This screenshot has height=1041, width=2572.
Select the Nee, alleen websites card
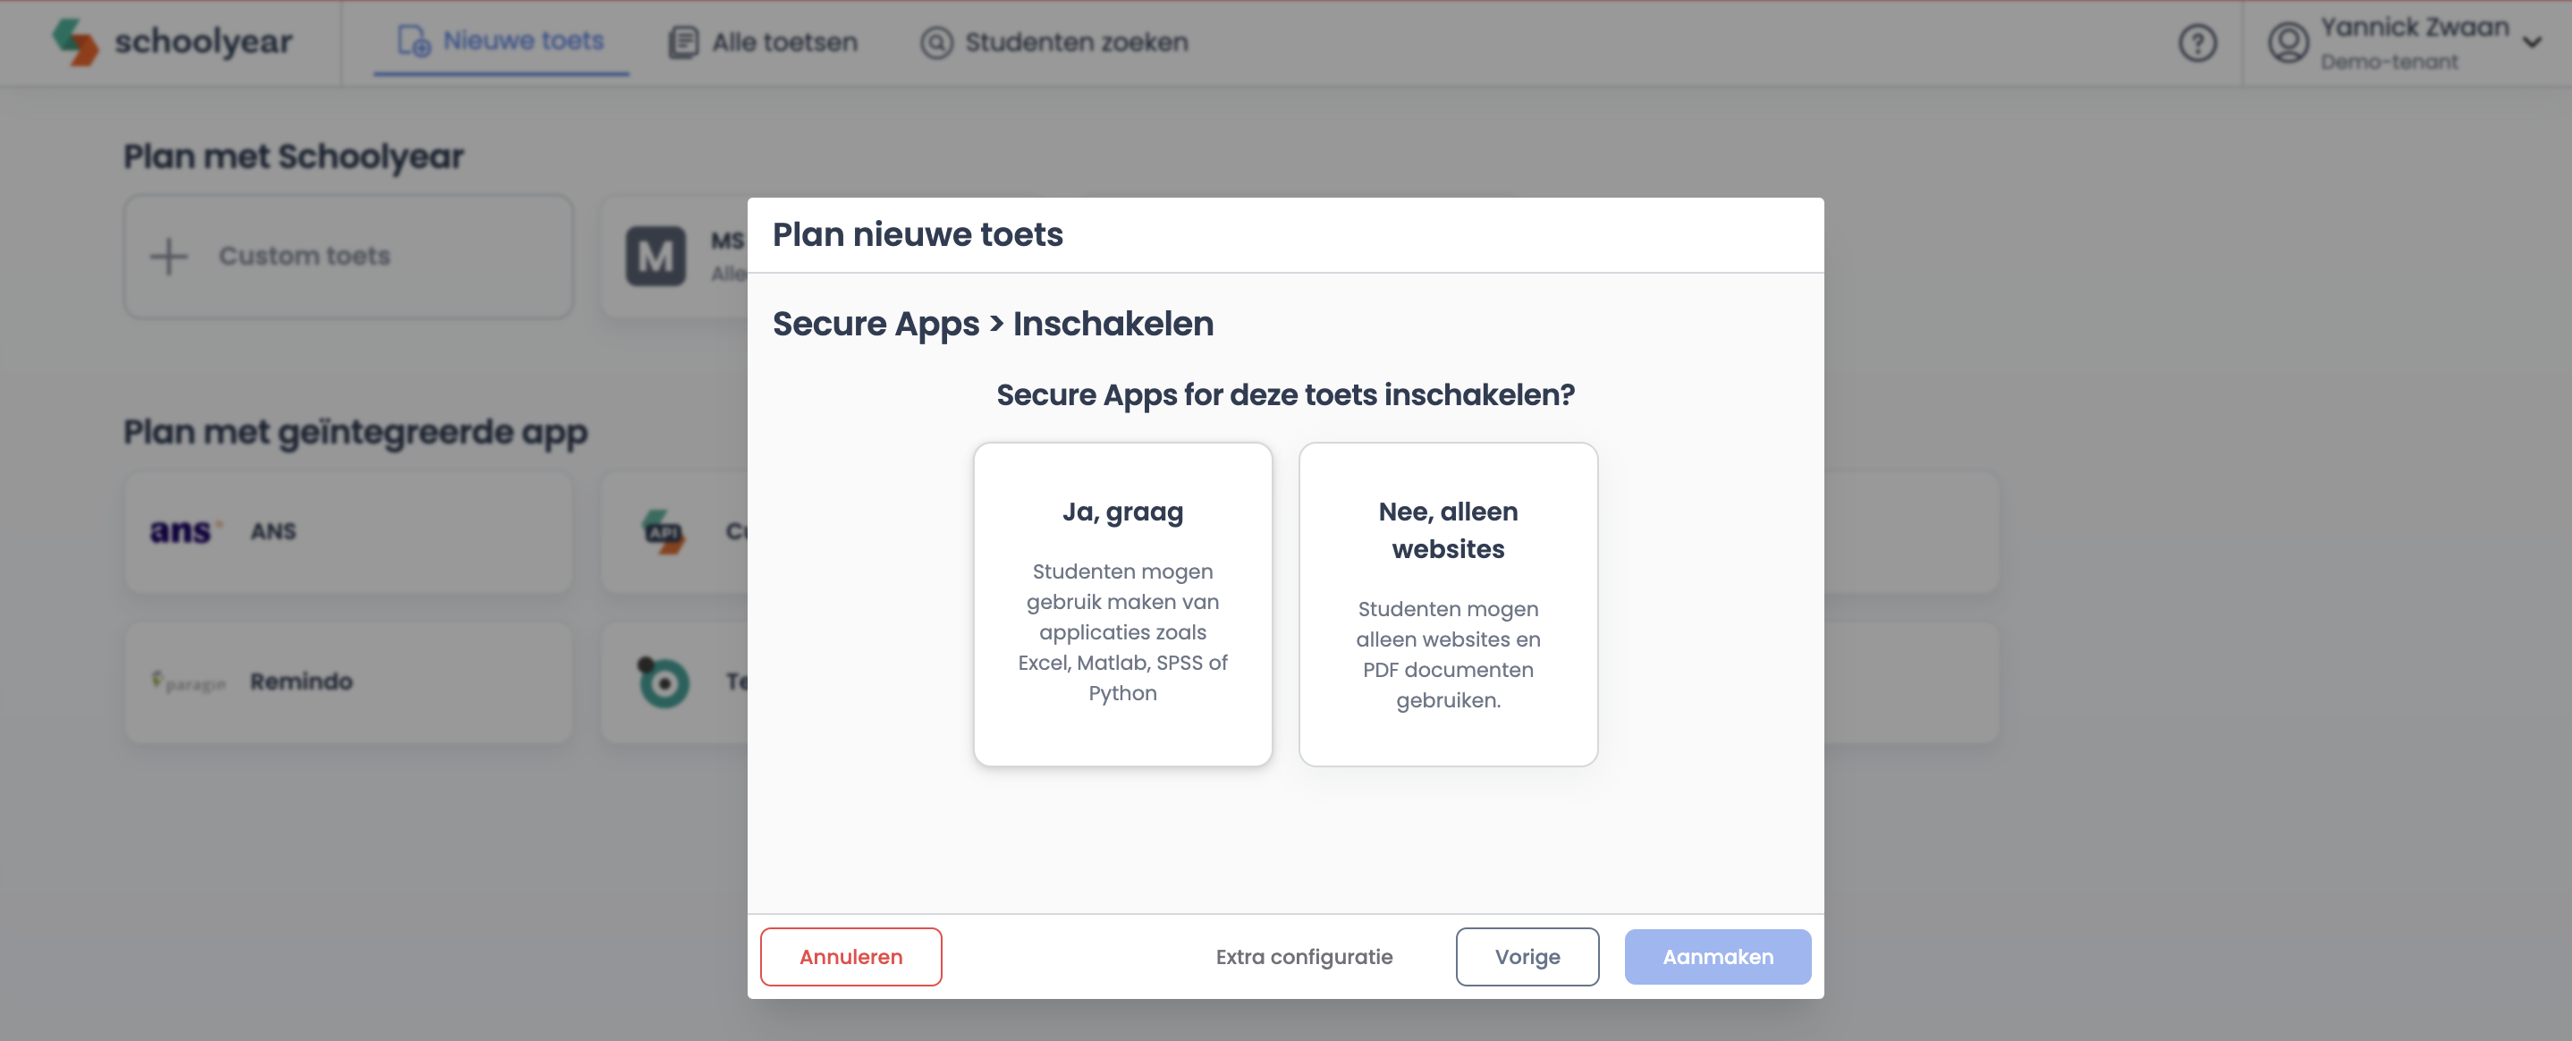pos(1448,604)
